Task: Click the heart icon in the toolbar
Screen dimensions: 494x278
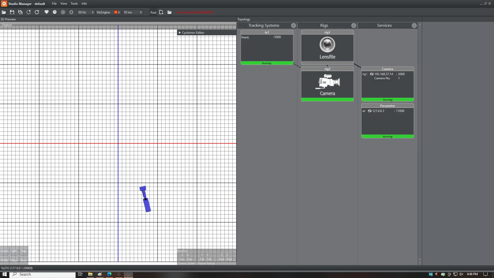Action: 47,12
